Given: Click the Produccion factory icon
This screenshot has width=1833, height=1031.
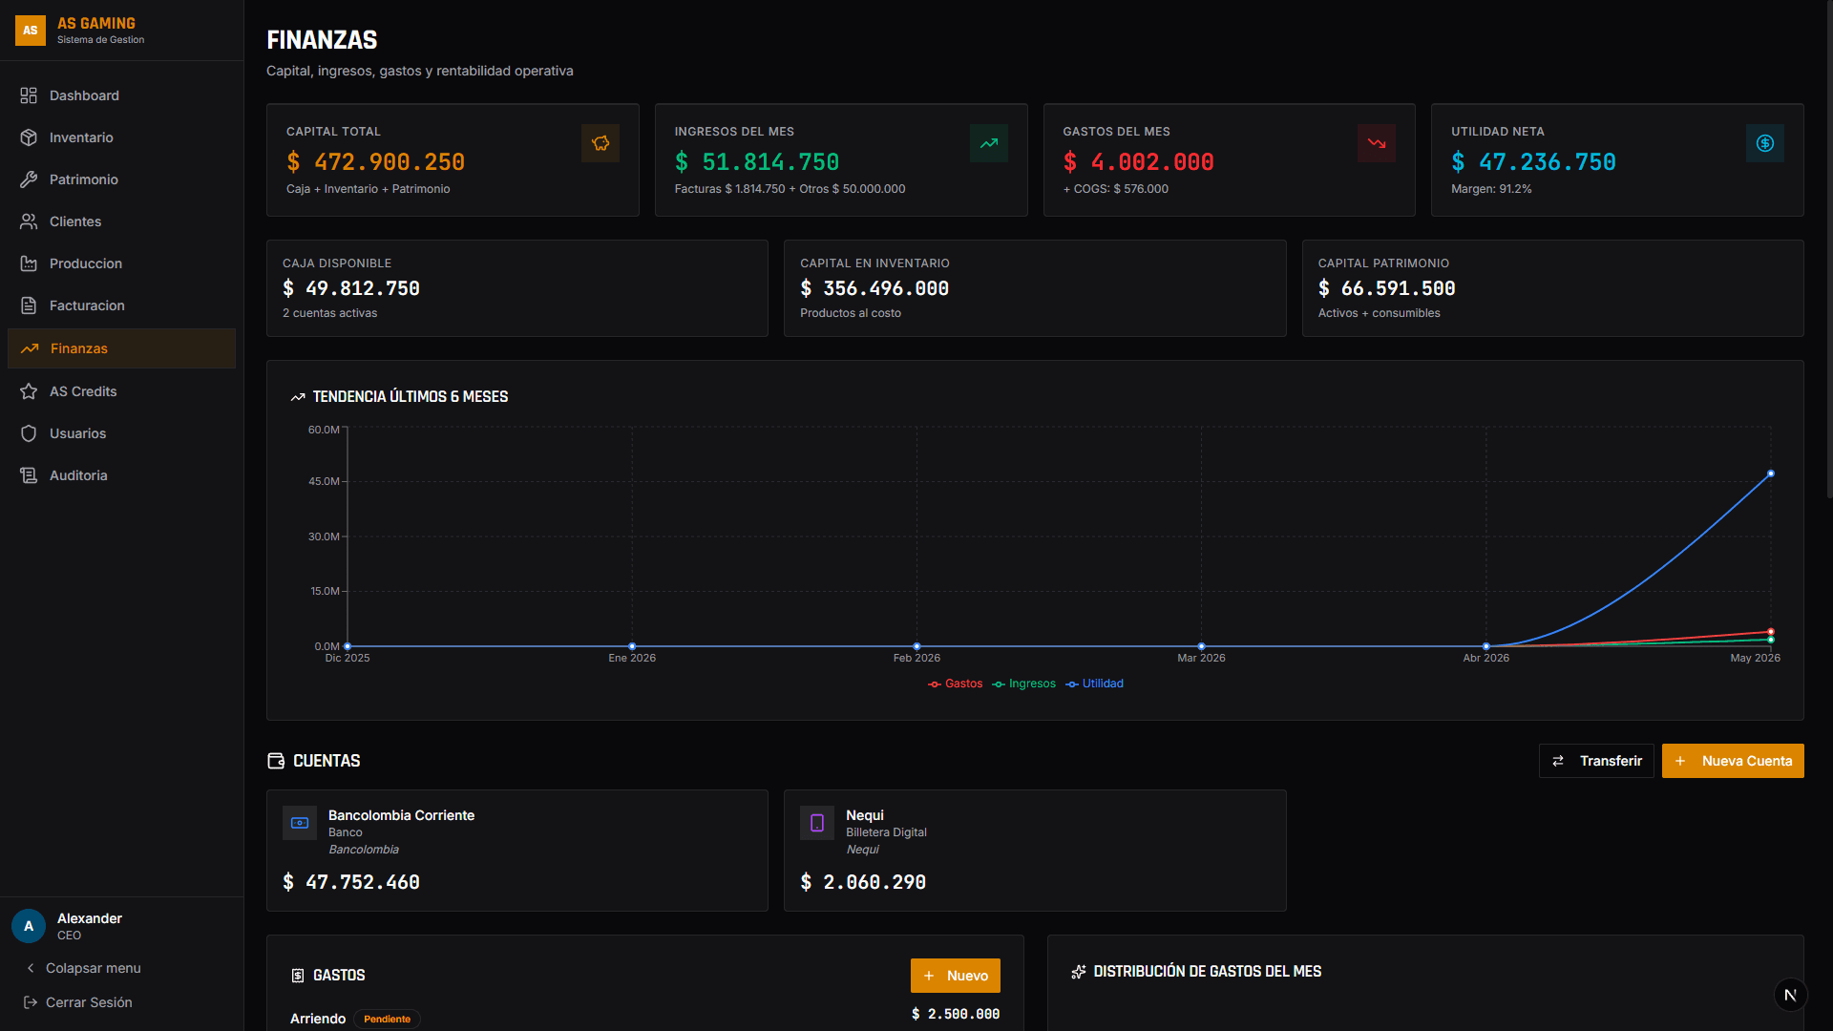Looking at the screenshot, I should (x=29, y=263).
